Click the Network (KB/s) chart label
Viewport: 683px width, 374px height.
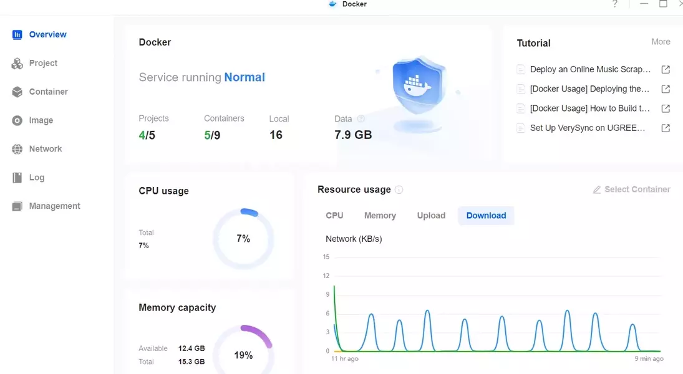point(354,239)
